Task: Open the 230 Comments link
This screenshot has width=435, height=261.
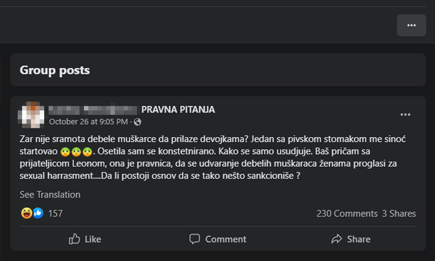Action: (x=347, y=213)
